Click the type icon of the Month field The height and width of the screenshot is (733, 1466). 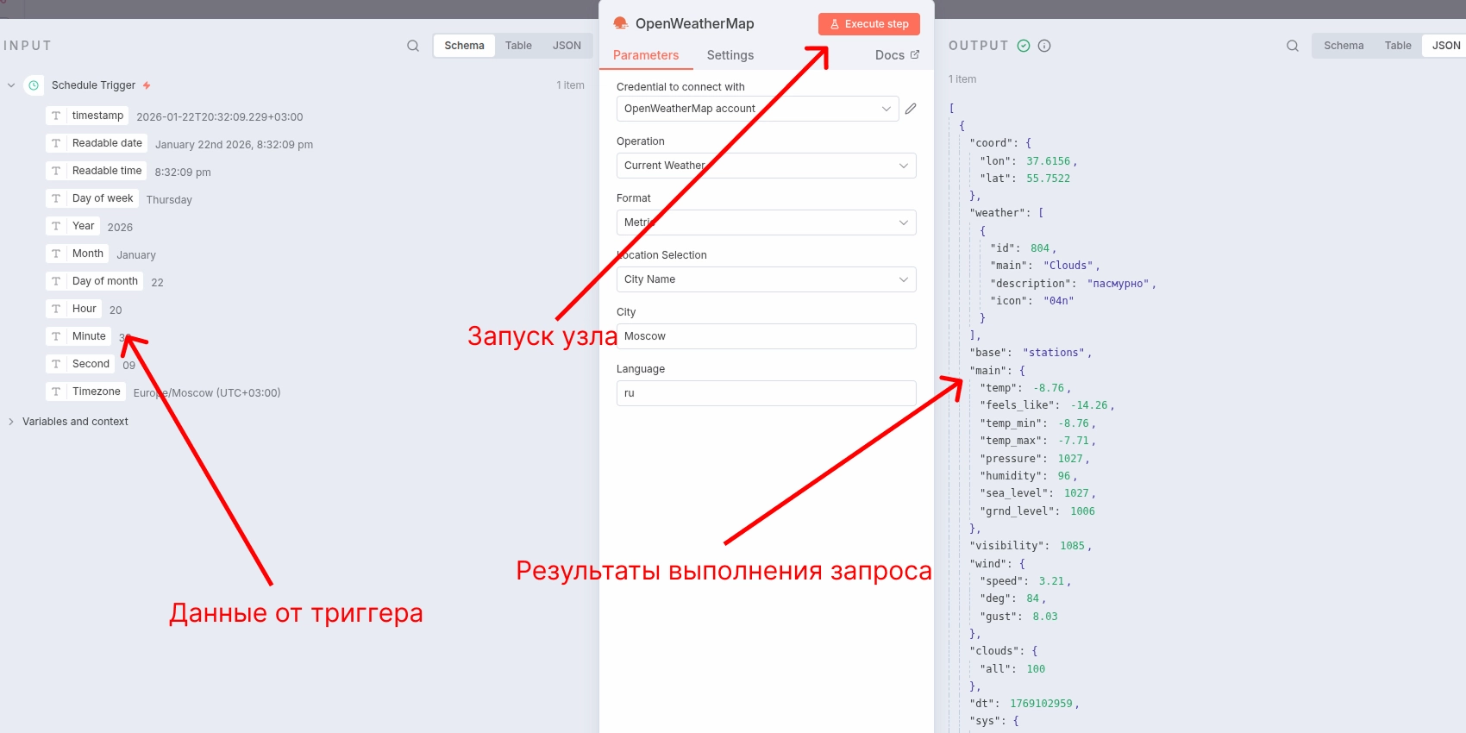click(x=56, y=254)
